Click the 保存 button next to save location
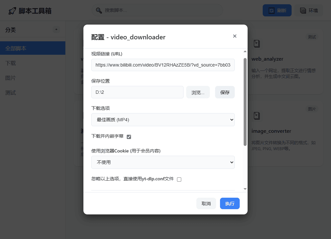Viewport: 331px width, 239px height. (x=225, y=92)
